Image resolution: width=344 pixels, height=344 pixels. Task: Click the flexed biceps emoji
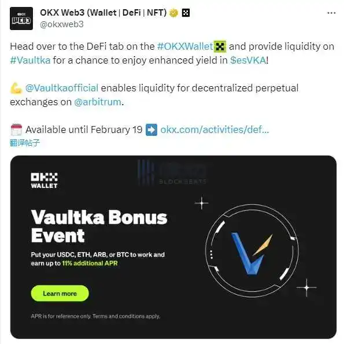tap(16, 88)
